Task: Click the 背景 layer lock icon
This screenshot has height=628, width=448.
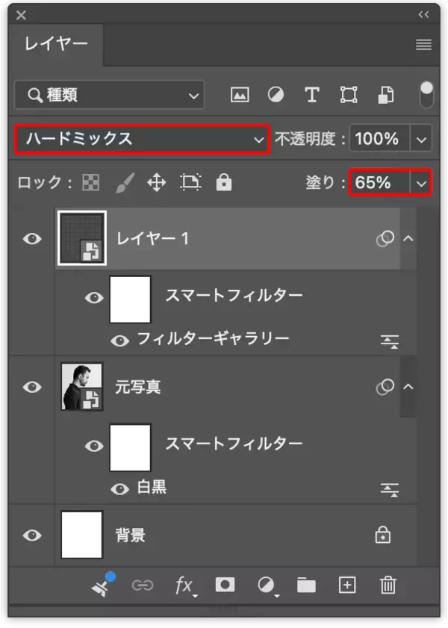Action: pos(383,535)
